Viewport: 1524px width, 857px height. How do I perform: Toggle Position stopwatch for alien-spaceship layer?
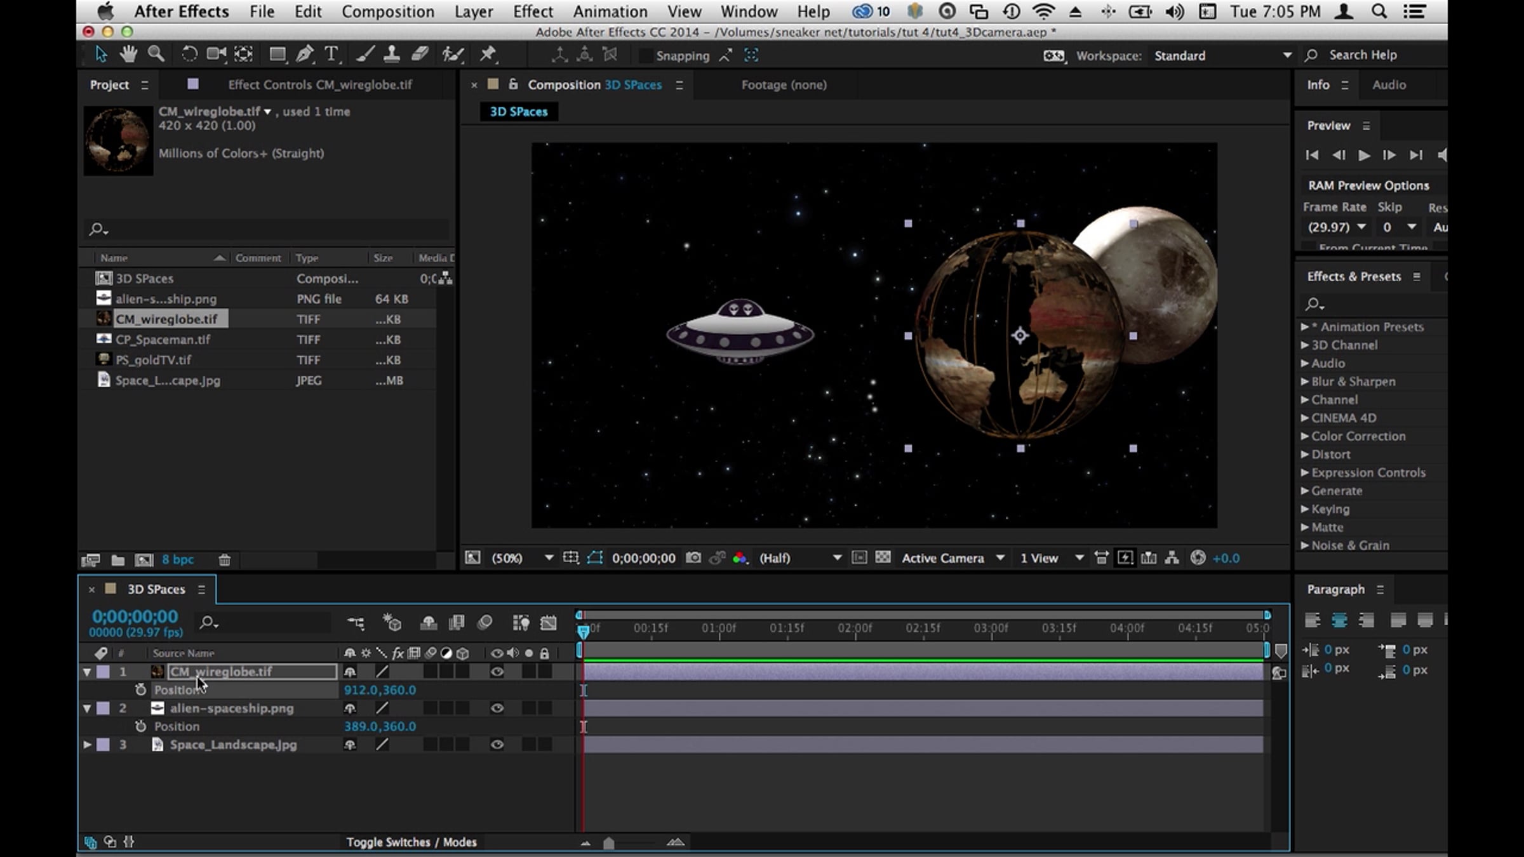point(141,726)
